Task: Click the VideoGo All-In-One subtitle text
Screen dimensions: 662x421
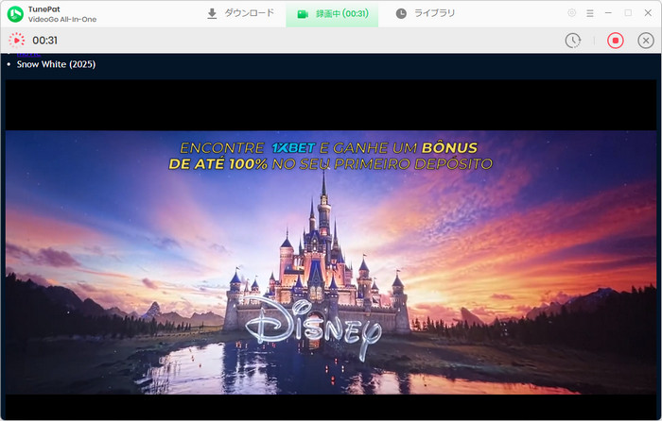Action: [62, 20]
